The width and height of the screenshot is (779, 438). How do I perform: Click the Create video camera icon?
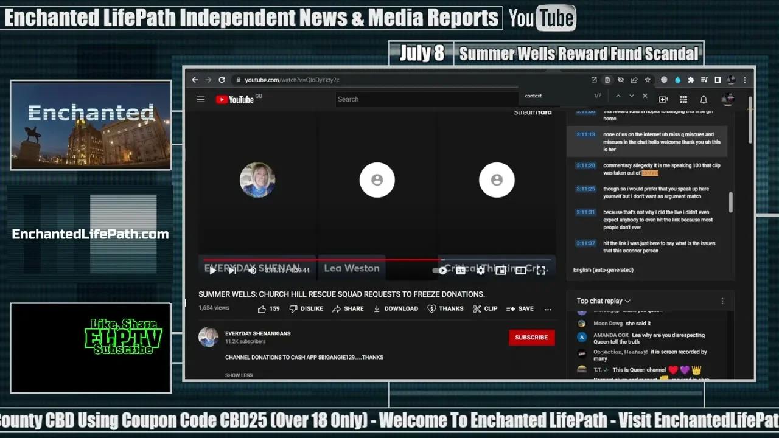pyautogui.click(x=663, y=99)
